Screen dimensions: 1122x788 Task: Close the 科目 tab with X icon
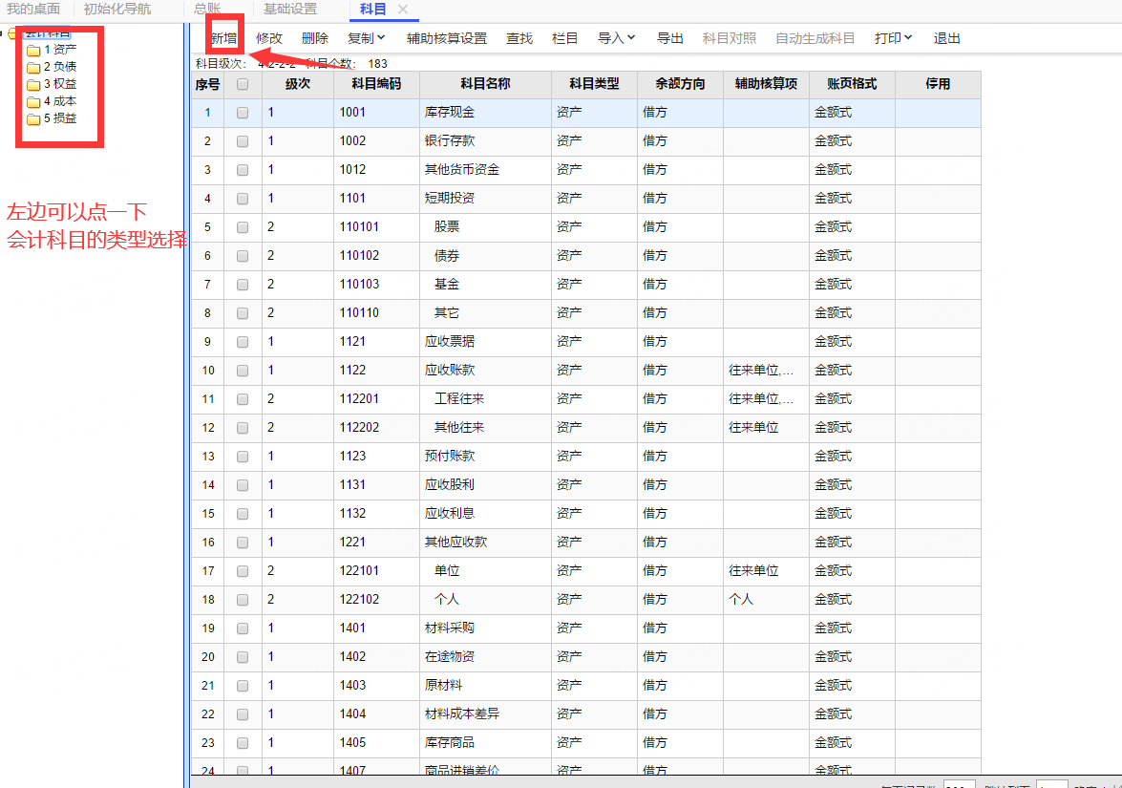click(403, 10)
